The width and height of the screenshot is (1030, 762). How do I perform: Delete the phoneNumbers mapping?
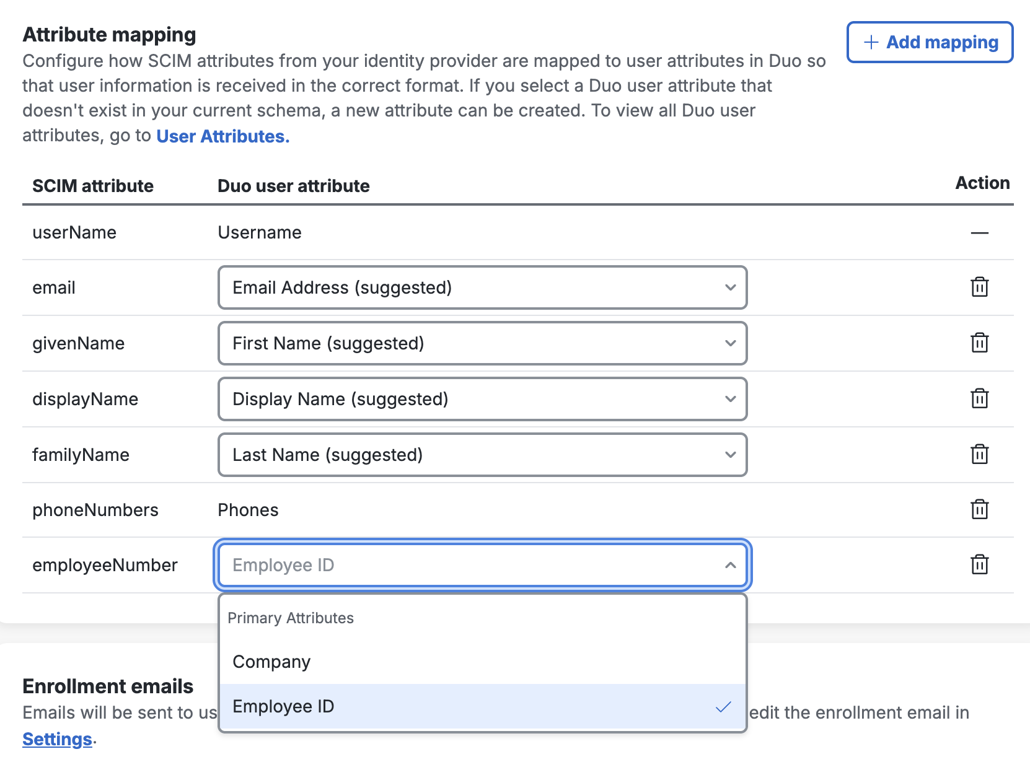pyautogui.click(x=980, y=510)
